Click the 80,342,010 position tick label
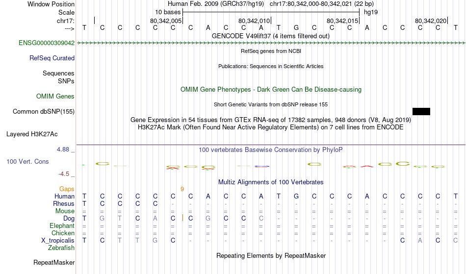The height and width of the screenshot is (274, 466). click(x=254, y=21)
